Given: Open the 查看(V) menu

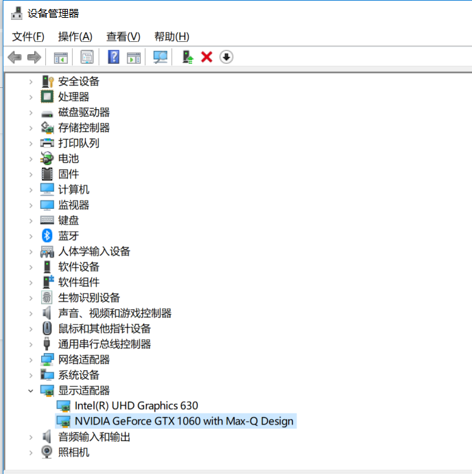Looking at the screenshot, I should (123, 36).
